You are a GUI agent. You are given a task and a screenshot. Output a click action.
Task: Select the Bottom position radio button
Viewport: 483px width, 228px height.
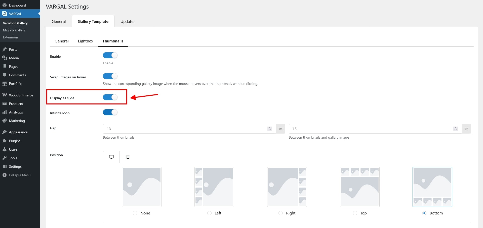click(x=424, y=213)
